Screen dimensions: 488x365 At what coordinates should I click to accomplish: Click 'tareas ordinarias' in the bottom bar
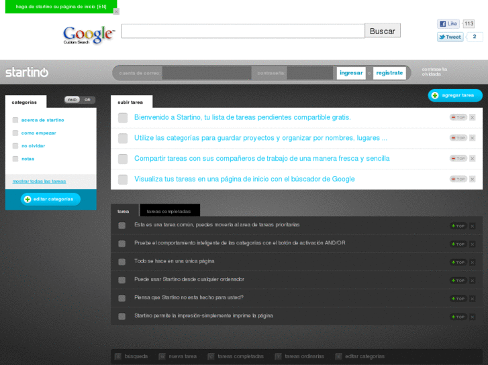[x=299, y=356]
